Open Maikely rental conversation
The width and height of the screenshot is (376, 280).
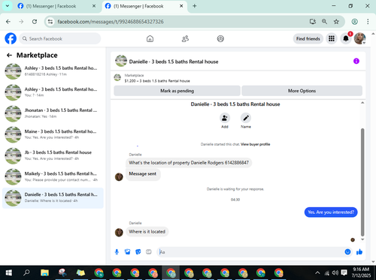pos(53,176)
